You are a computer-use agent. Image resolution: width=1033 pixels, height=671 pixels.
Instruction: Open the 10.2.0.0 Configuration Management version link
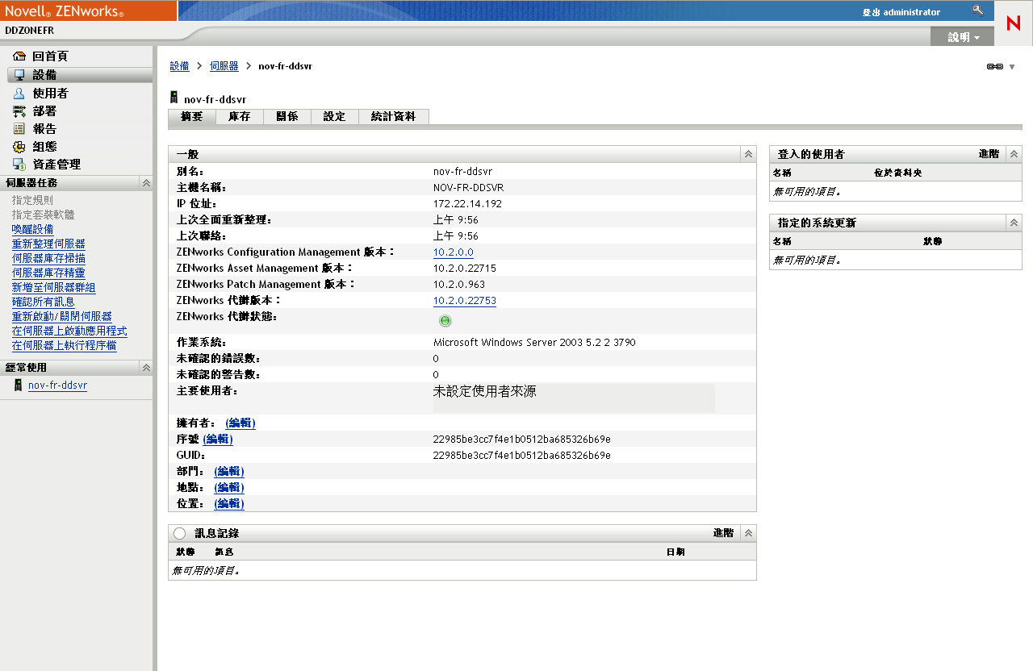[454, 252]
